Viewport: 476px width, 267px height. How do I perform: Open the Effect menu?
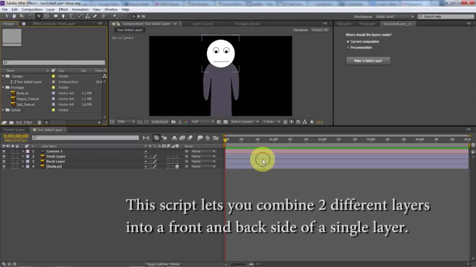(63, 9)
